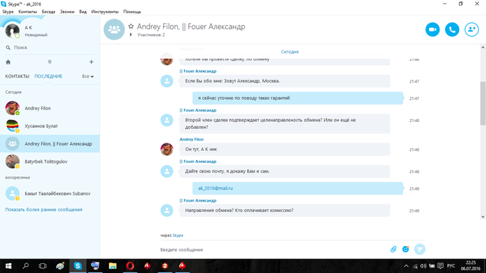486x273 pixels.
Task: Open the Бакыт Таалайбекович Subanov conversation
Action: [49, 193]
